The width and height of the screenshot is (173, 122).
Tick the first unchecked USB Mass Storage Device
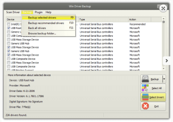pos(9,39)
